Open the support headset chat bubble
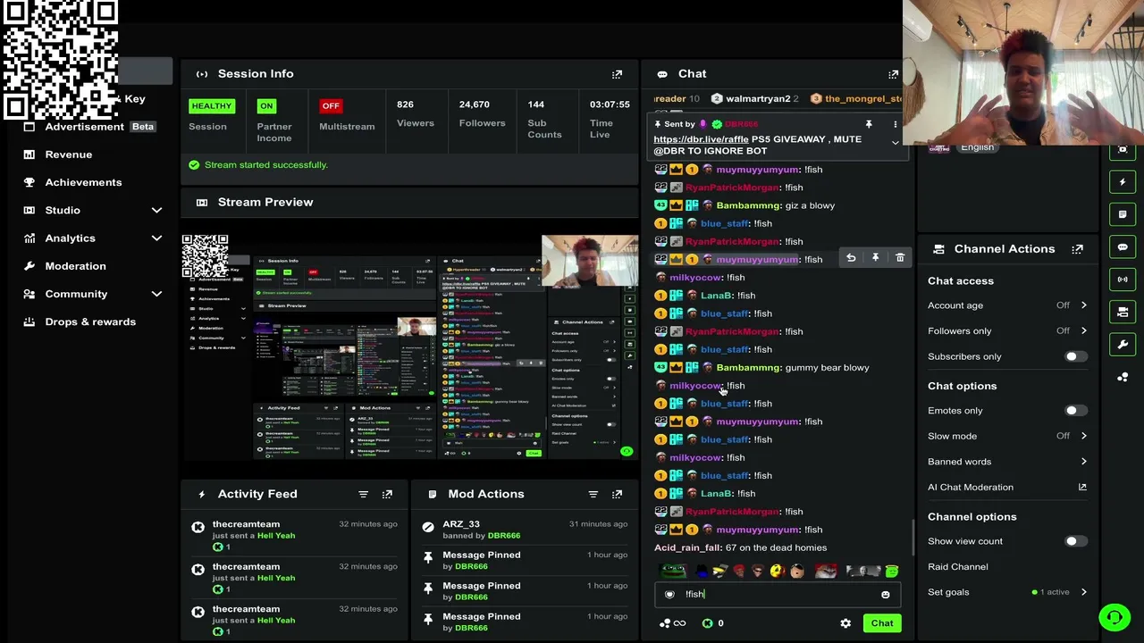This screenshot has width=1144, height=643. 1115,617
